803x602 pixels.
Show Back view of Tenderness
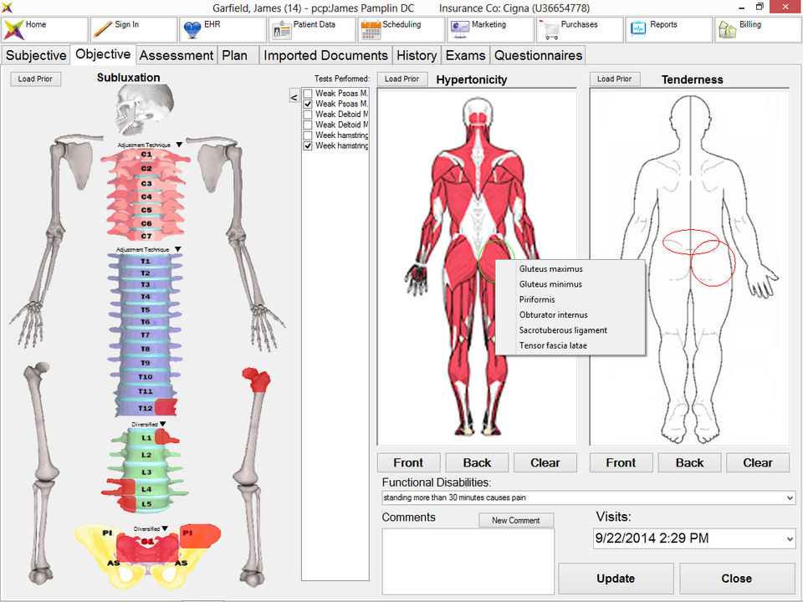(689, 462)
